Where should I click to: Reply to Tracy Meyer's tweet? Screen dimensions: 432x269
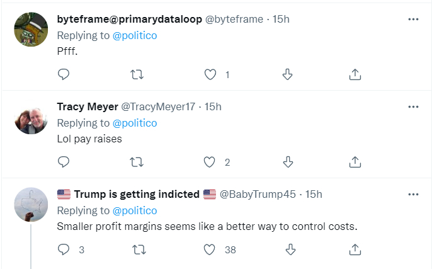(64, 162)
